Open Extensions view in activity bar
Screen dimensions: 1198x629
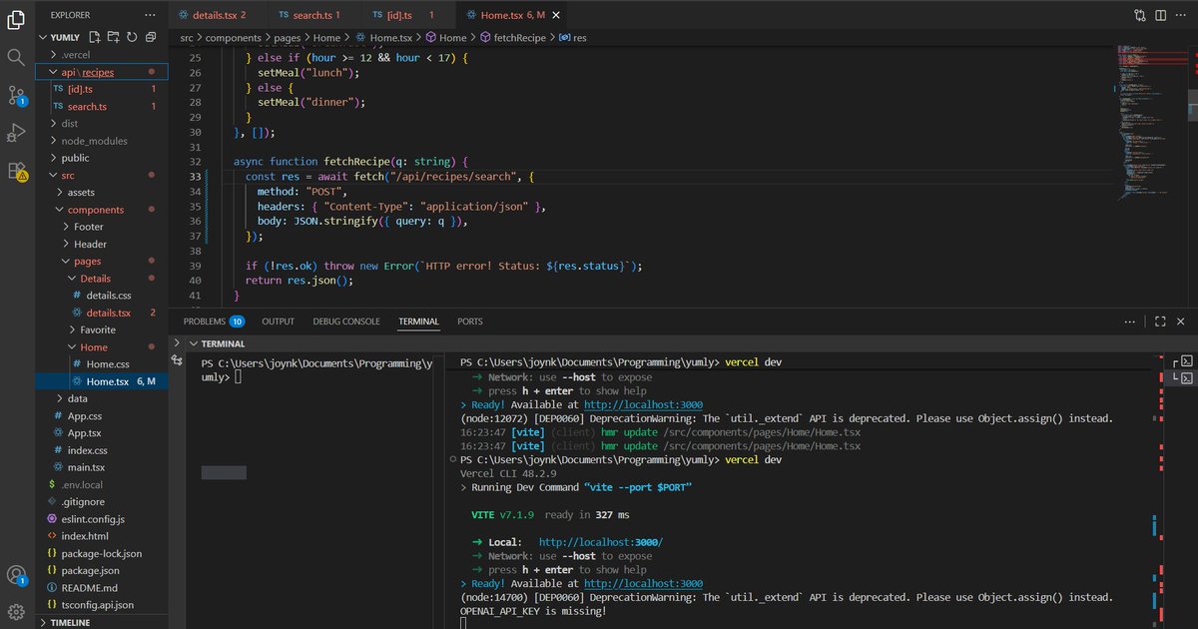click(16, 171)
